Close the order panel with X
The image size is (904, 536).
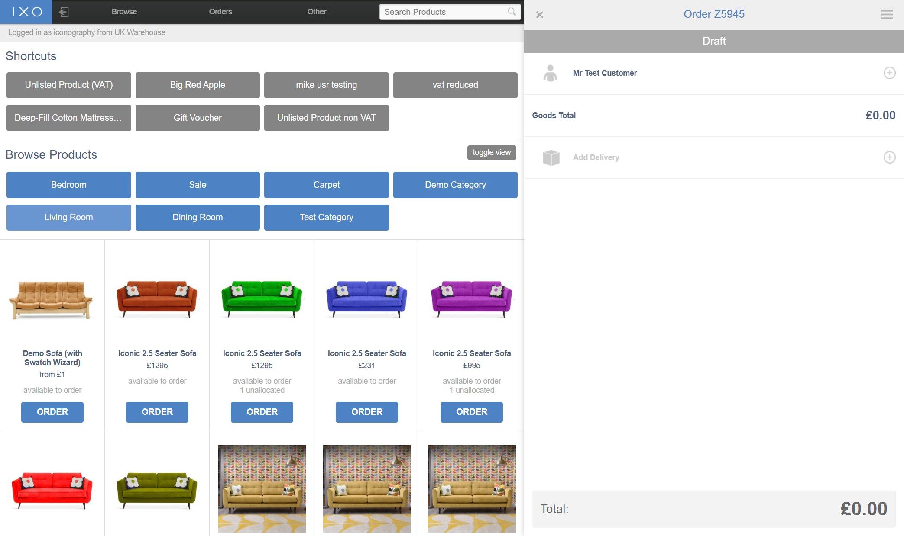539,15
